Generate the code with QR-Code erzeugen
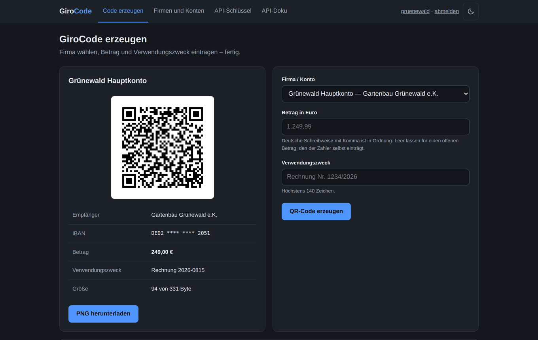 [x=316, y=212]
